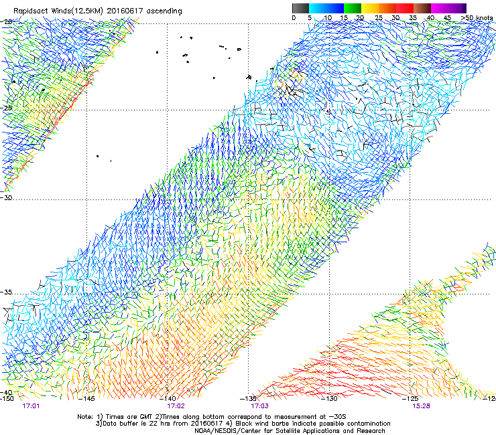This screenshot has height=435, width=496.
Task: Select the Rapidscat Winds title text
Action: tap(98, 11)
